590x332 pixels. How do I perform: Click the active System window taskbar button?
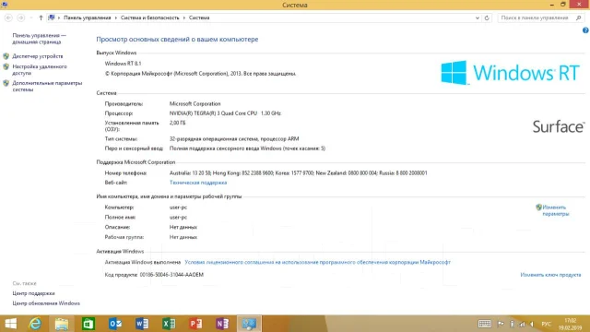249,324
